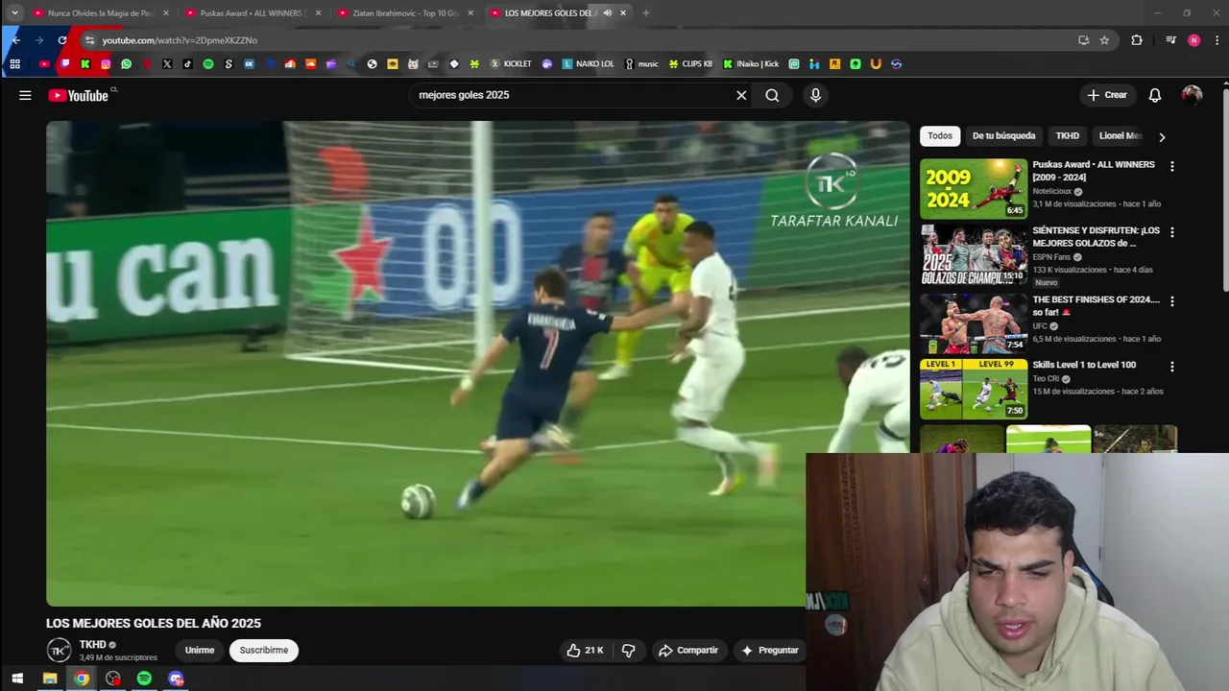Screen dimensions: 1229x691
Task: Open Chrome extensions puzzle icon
Action: pos(1137,40)
